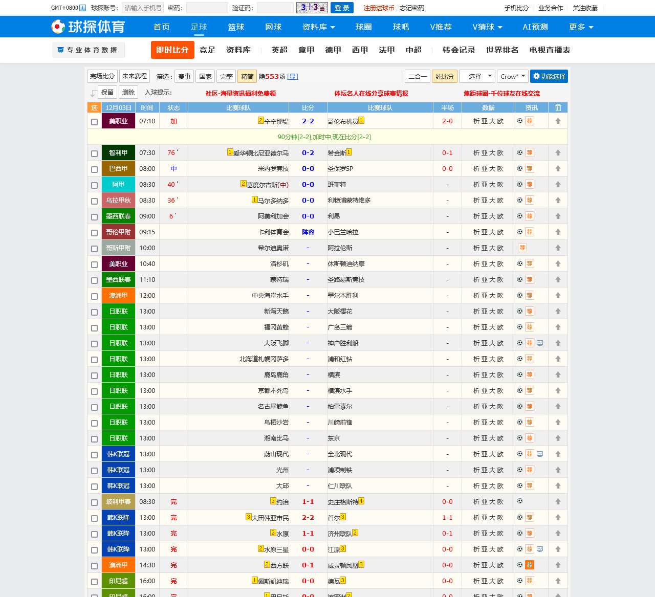Click the 登录 login button
This screenshot has height=597, width=655.
point(342,8)
